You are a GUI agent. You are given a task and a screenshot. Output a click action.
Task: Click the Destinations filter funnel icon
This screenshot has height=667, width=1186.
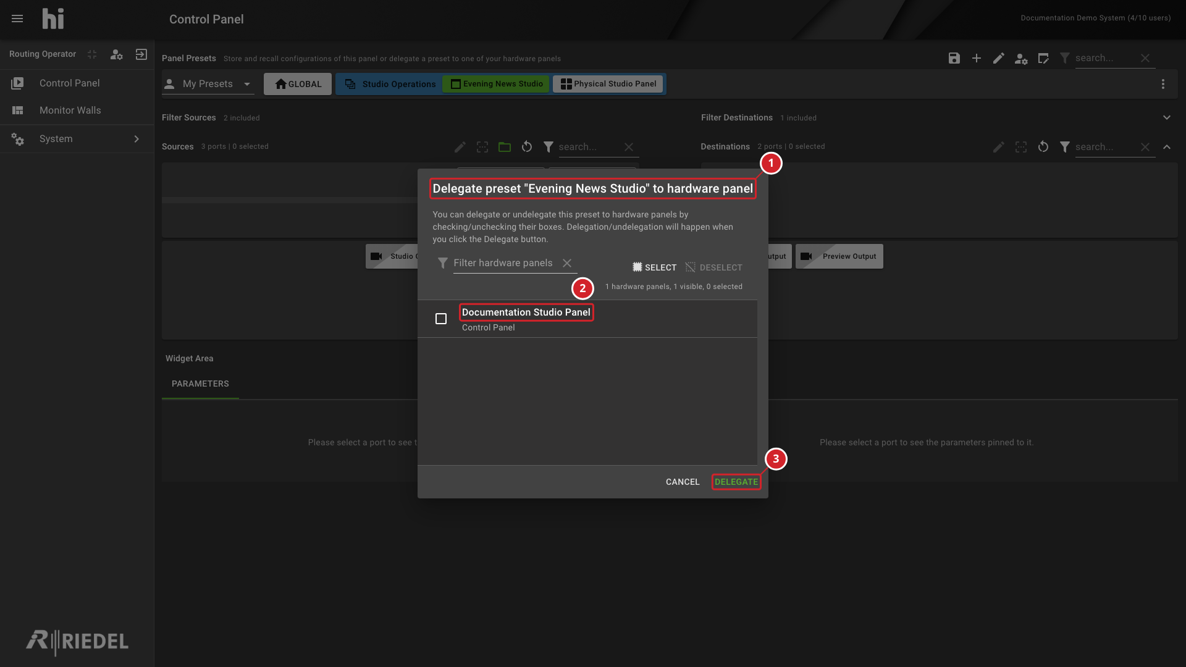[x=1065, y=147]
